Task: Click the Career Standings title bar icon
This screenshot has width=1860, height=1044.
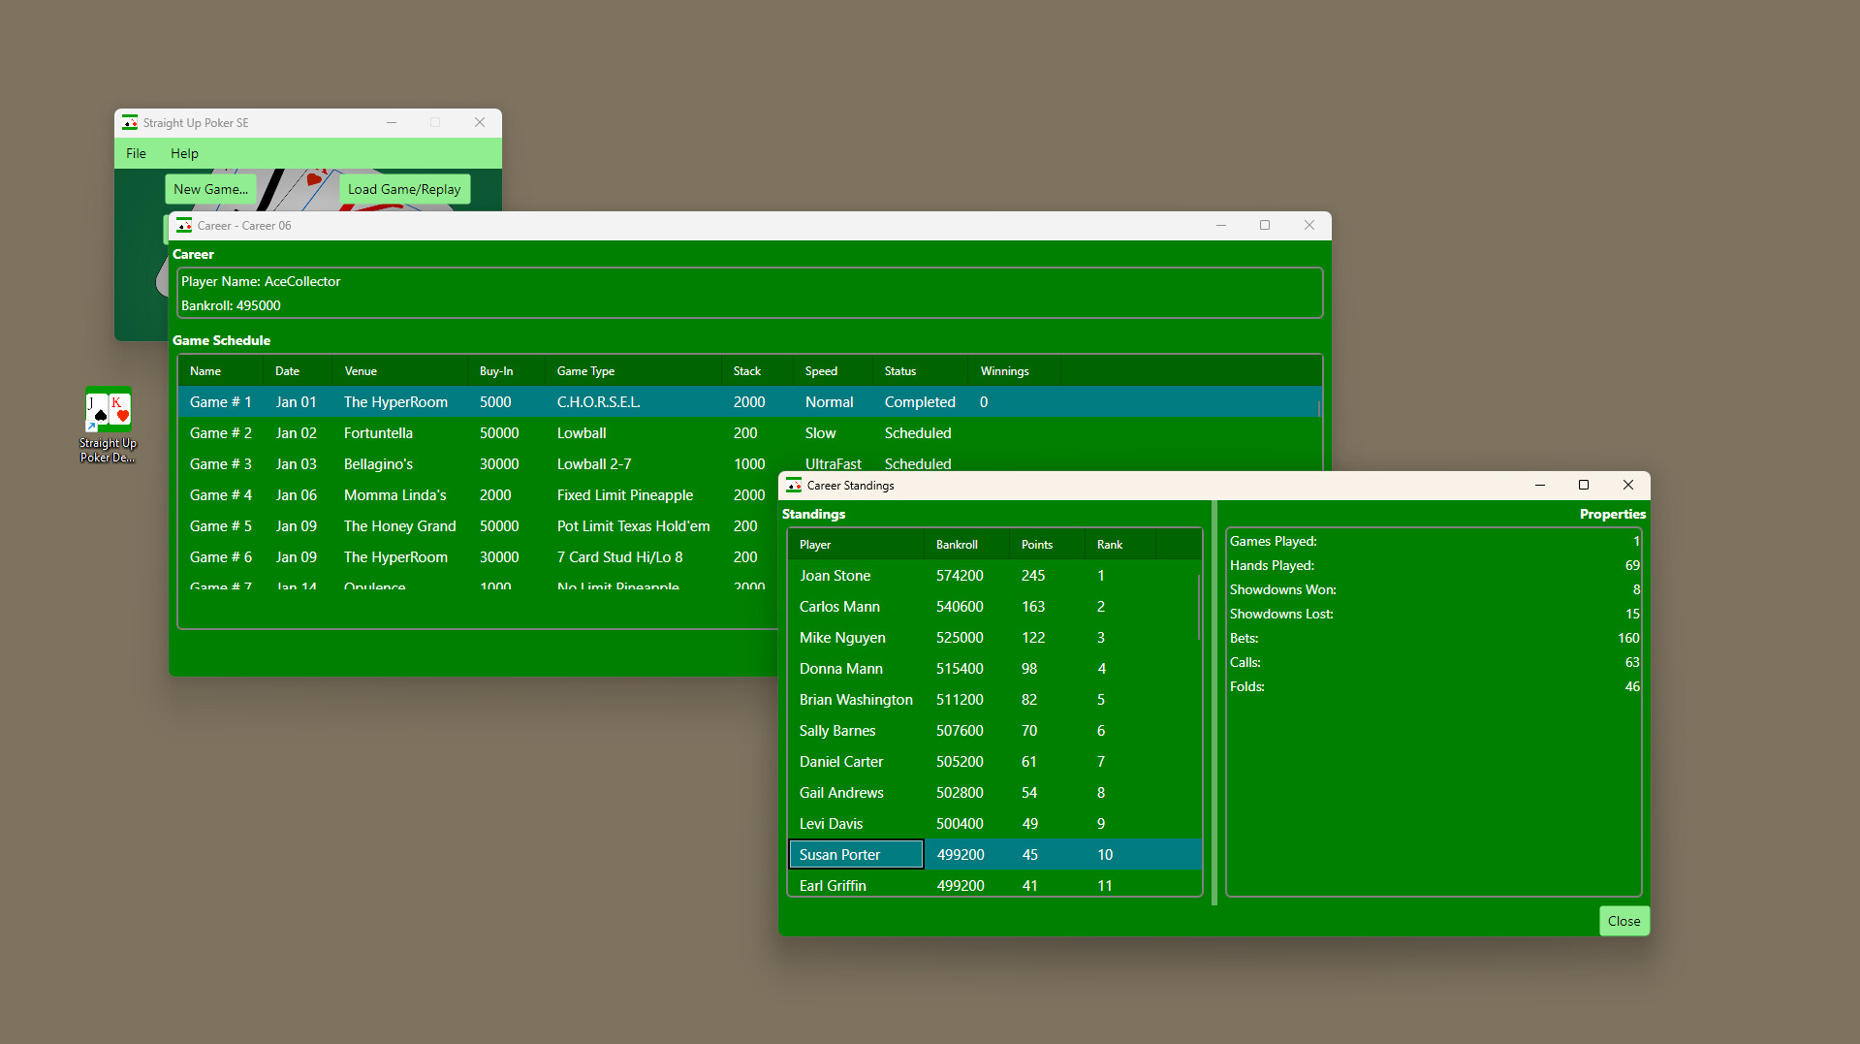Action: 792,485
